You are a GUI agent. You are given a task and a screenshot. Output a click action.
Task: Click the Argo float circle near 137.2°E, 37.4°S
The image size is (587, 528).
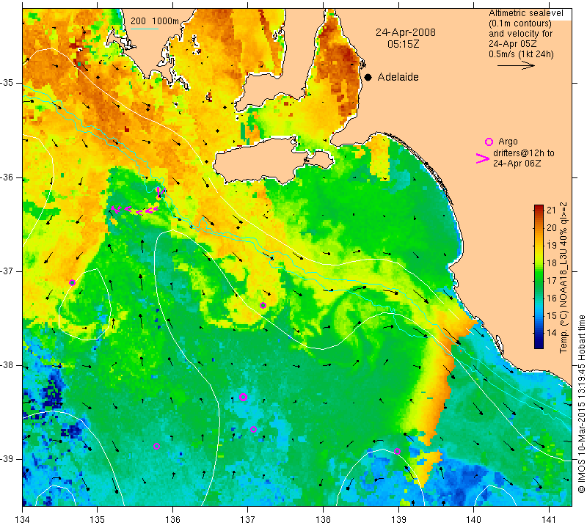click(x=263, y=305)
